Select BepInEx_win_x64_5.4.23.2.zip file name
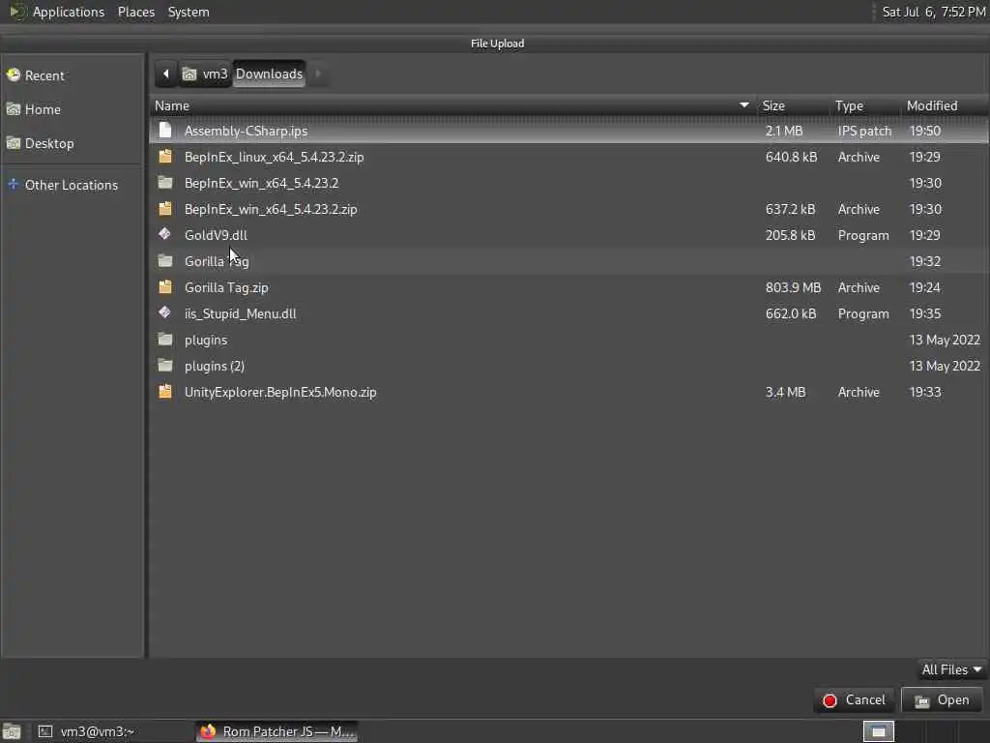 [271, 209]
